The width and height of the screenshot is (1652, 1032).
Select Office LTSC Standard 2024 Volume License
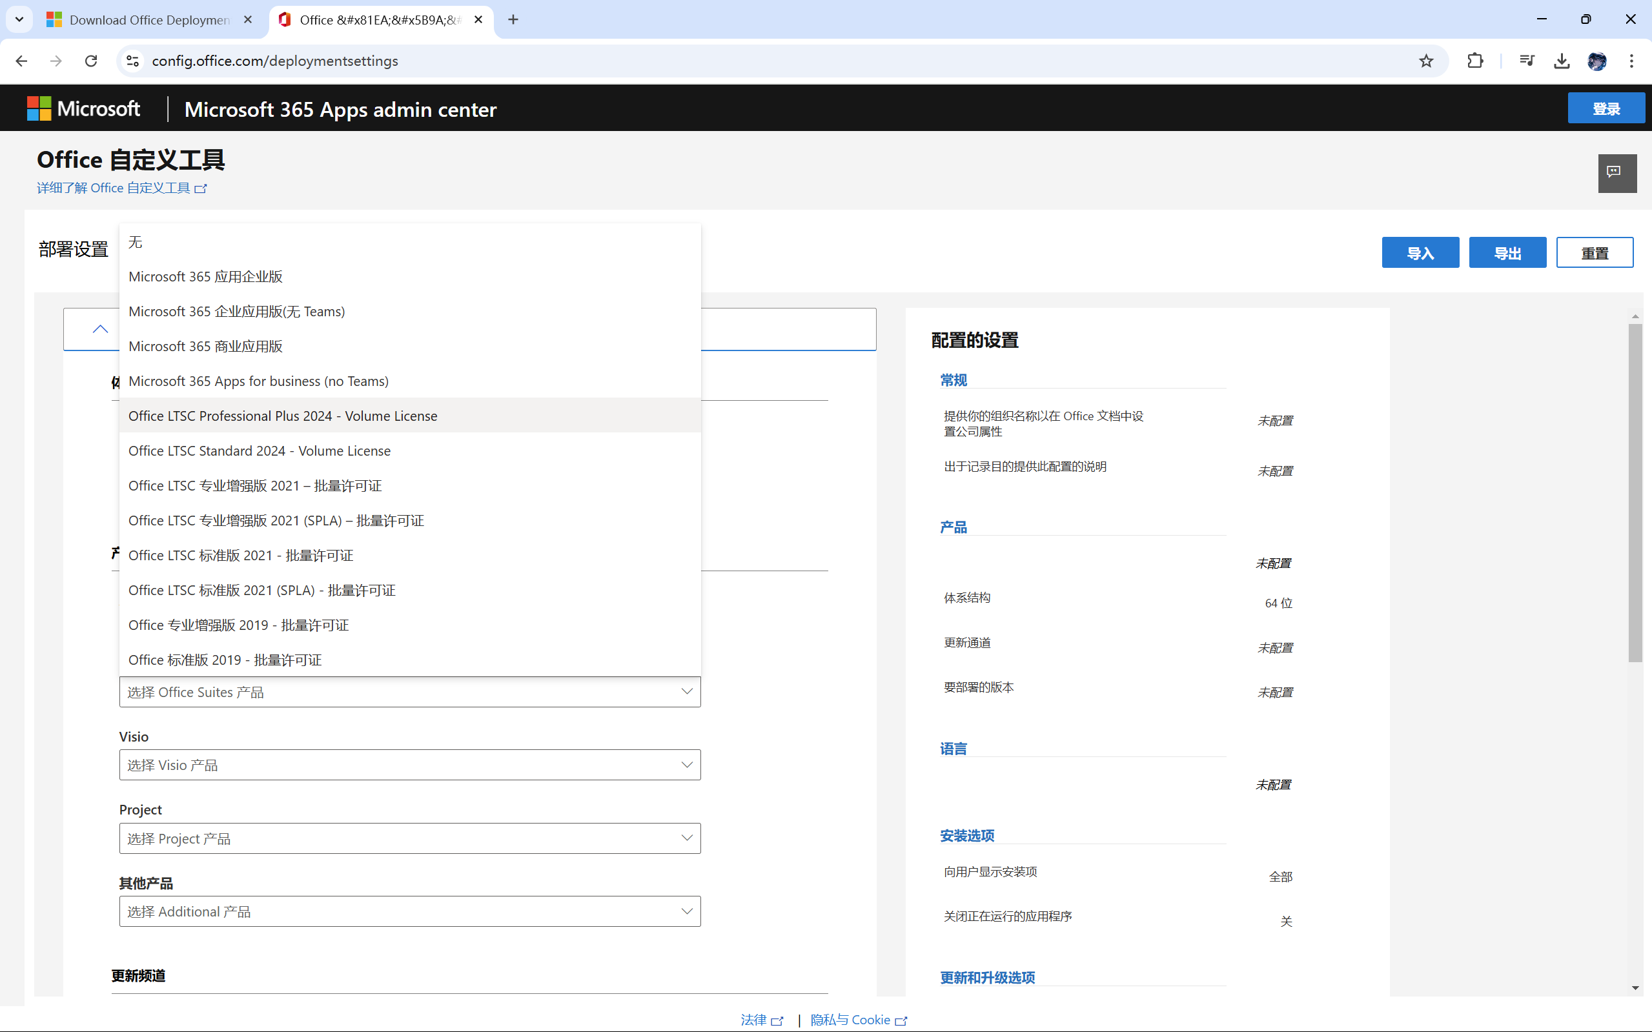click(409, 450)
